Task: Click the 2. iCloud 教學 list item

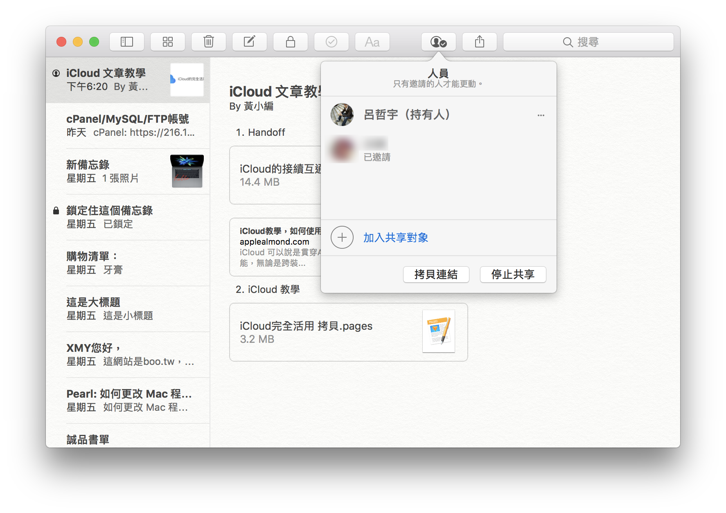Action: point(268,290)
